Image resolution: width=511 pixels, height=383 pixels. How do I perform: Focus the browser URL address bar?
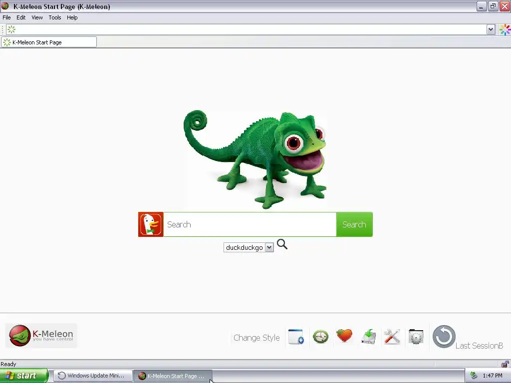(x=251, y=29)
